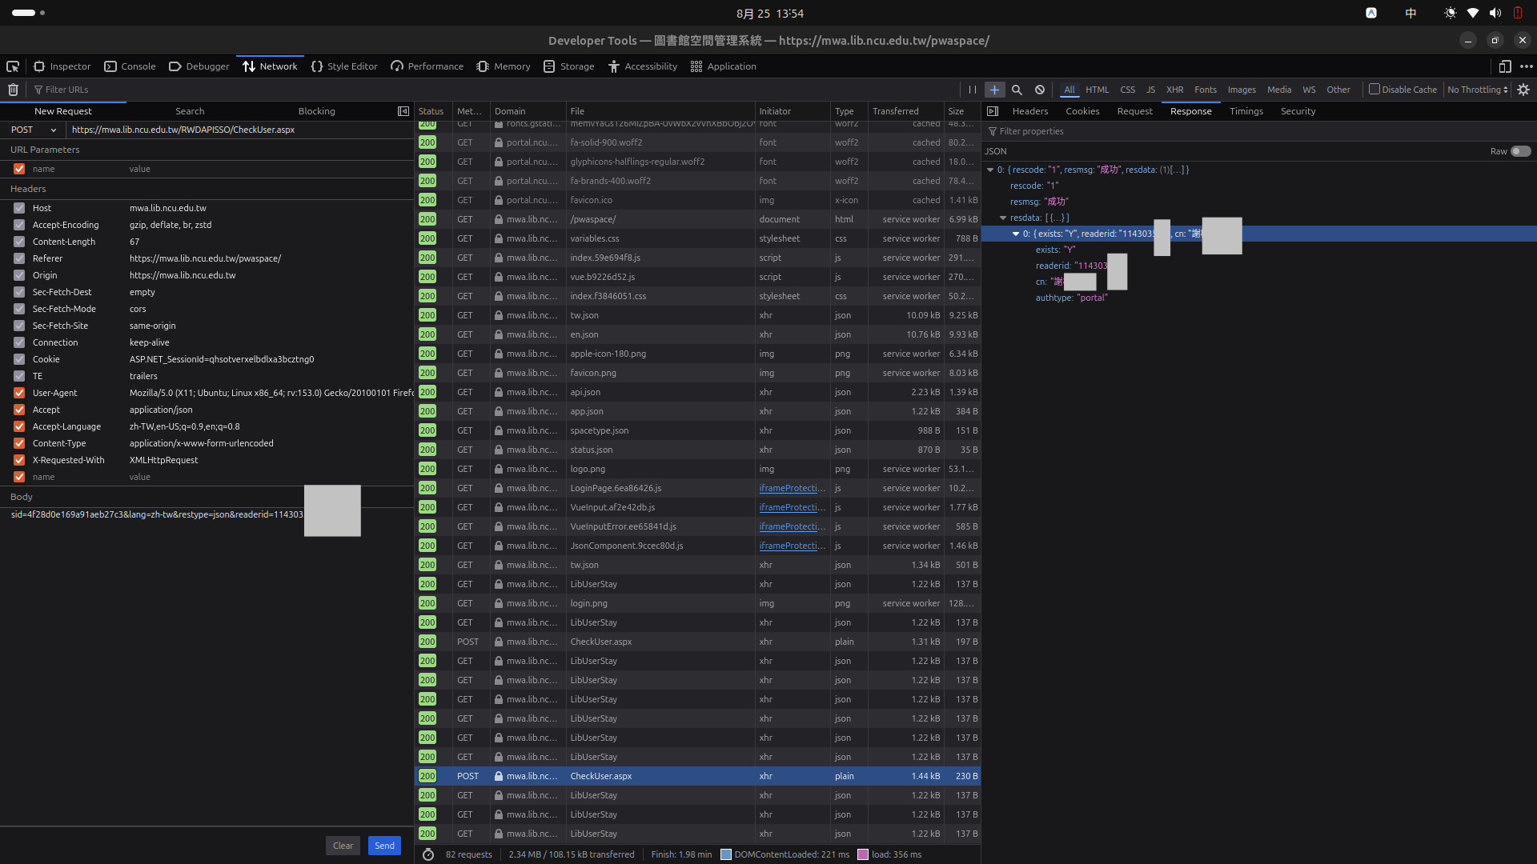Screen dimensions: 1537x864
Task: Collapse the highlighted resdata item 0
Action: (x=1016, y=234)
